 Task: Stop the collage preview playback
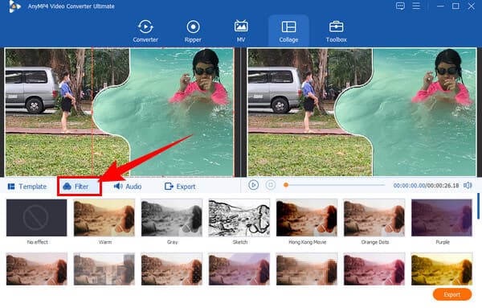pos(271,185)
